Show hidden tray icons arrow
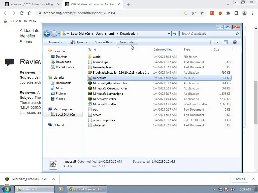The height and width of the screenshot is (193, 258). tap(214, 189)
